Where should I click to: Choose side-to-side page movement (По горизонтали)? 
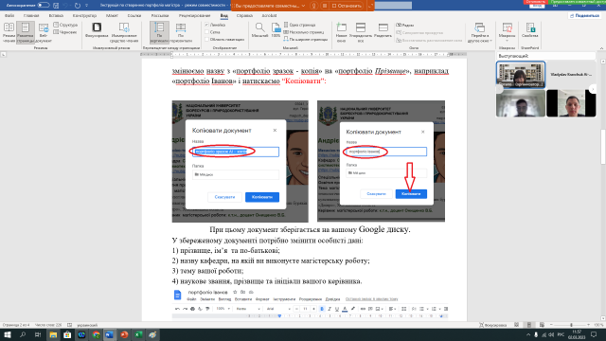(x=181, y=32)
